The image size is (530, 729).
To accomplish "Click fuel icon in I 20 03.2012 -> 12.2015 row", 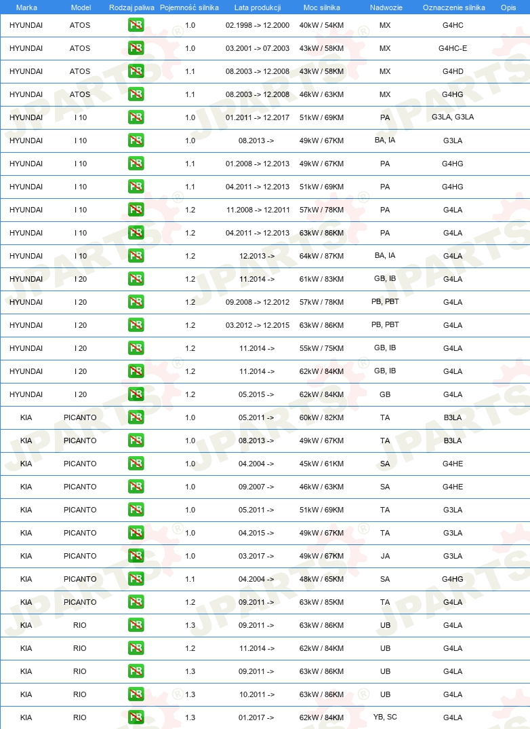I will coord(136,325).
